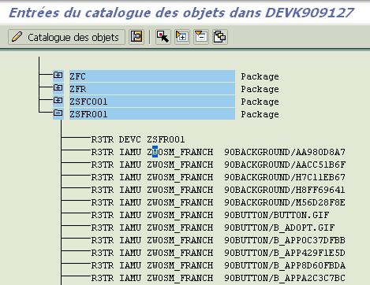This screenshot has height=285, width=370.
Task: Click Package label next to ZFC
Action: [260, 76]
